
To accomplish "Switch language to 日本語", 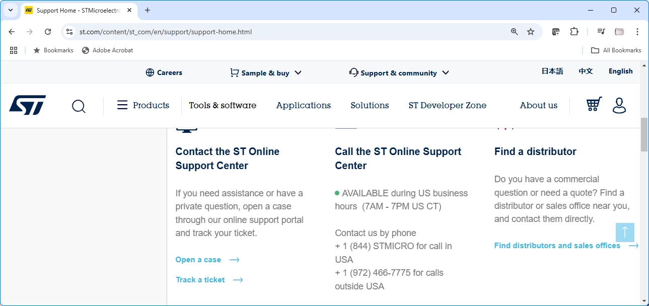I will pyautogui.click(x=552, y=71).
